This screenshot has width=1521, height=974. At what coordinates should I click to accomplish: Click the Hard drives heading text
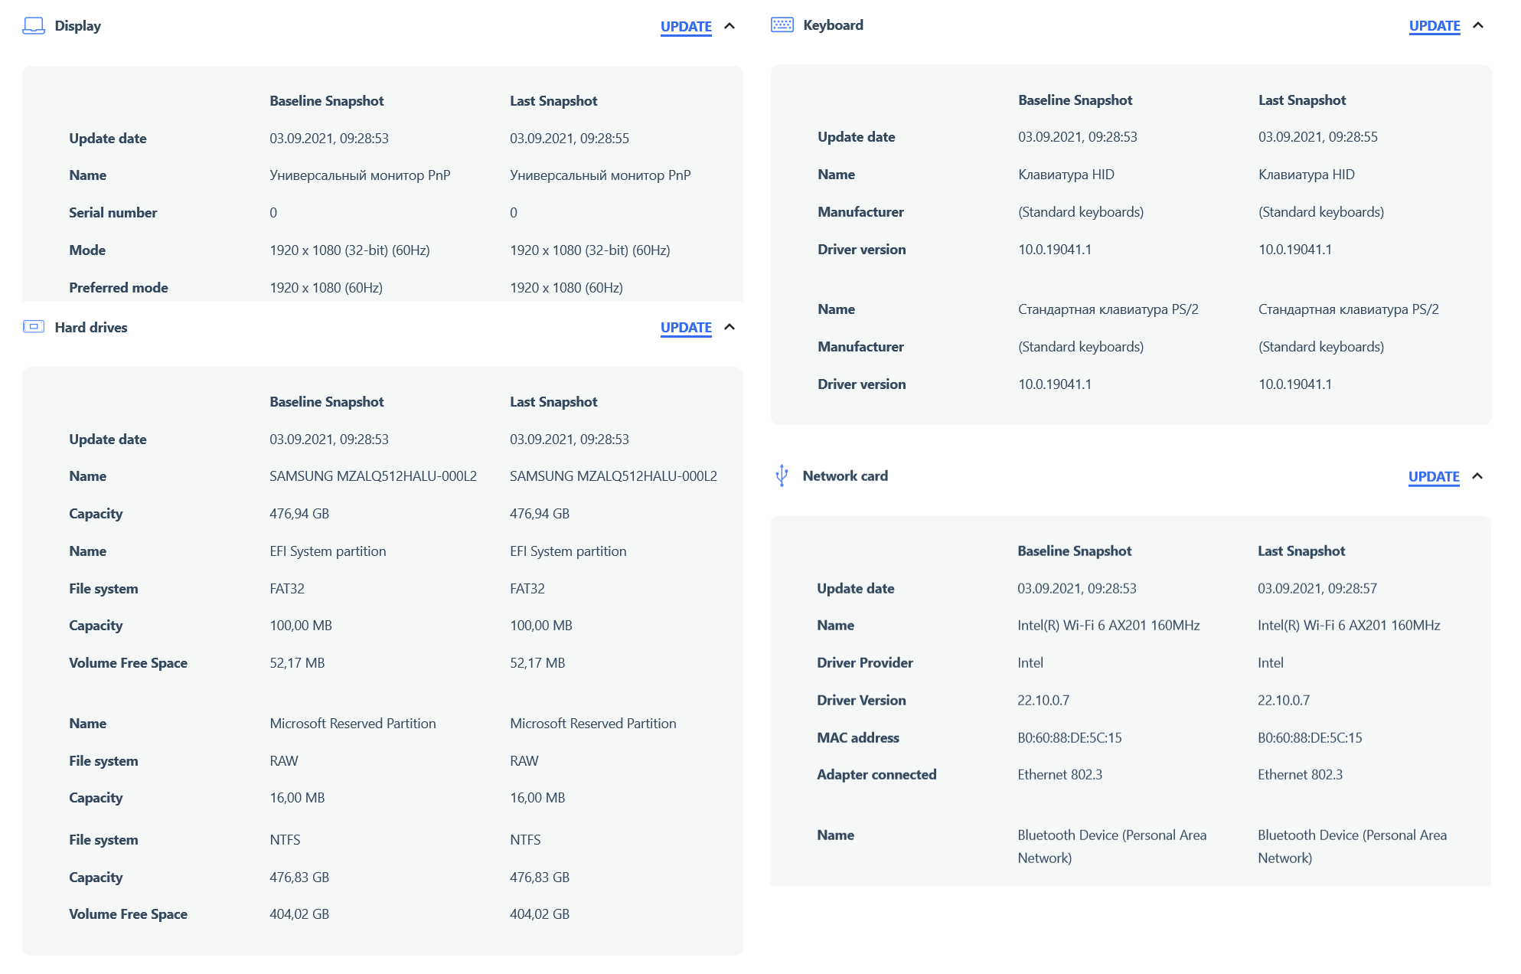tap(91, 328)
